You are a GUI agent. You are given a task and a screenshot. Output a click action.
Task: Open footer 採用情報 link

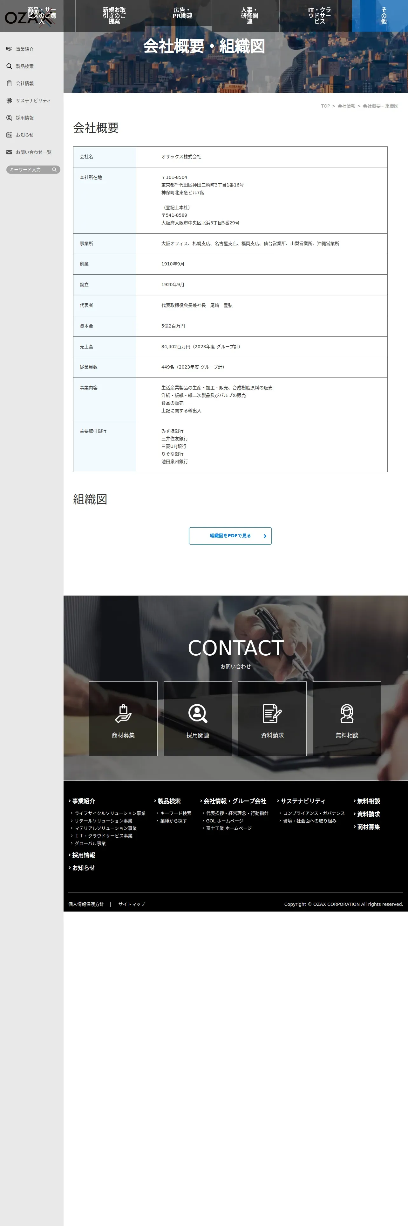(x=84, y=855)
